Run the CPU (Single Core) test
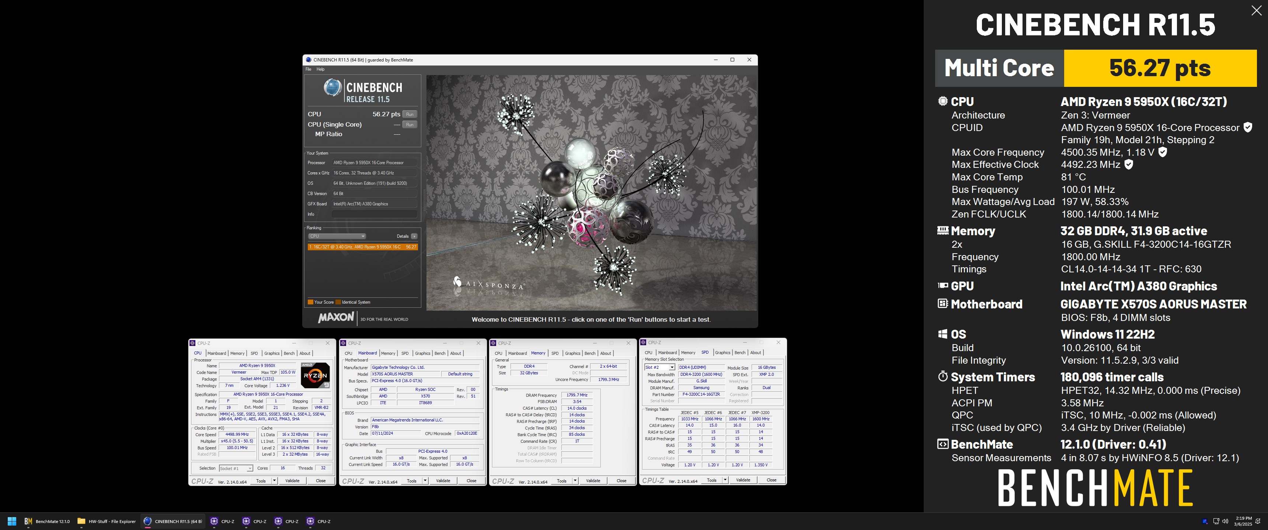Viewport: 1268px width, 530px height. click(x=410, y=124)
